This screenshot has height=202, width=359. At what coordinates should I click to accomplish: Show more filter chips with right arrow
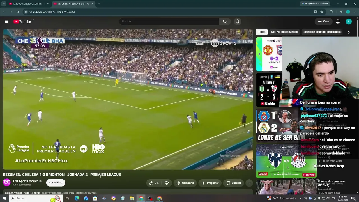(349, 32)
